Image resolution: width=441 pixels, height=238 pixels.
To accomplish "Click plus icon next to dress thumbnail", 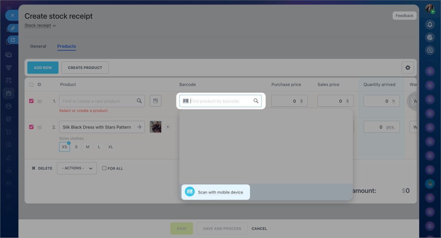I will [168, 127].
